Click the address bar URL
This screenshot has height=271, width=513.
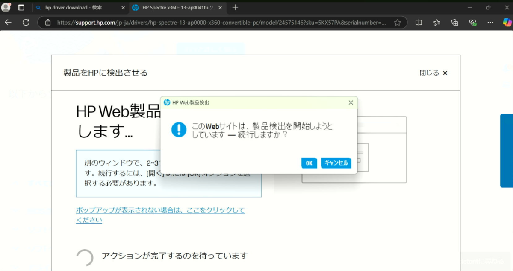(221, 23)
